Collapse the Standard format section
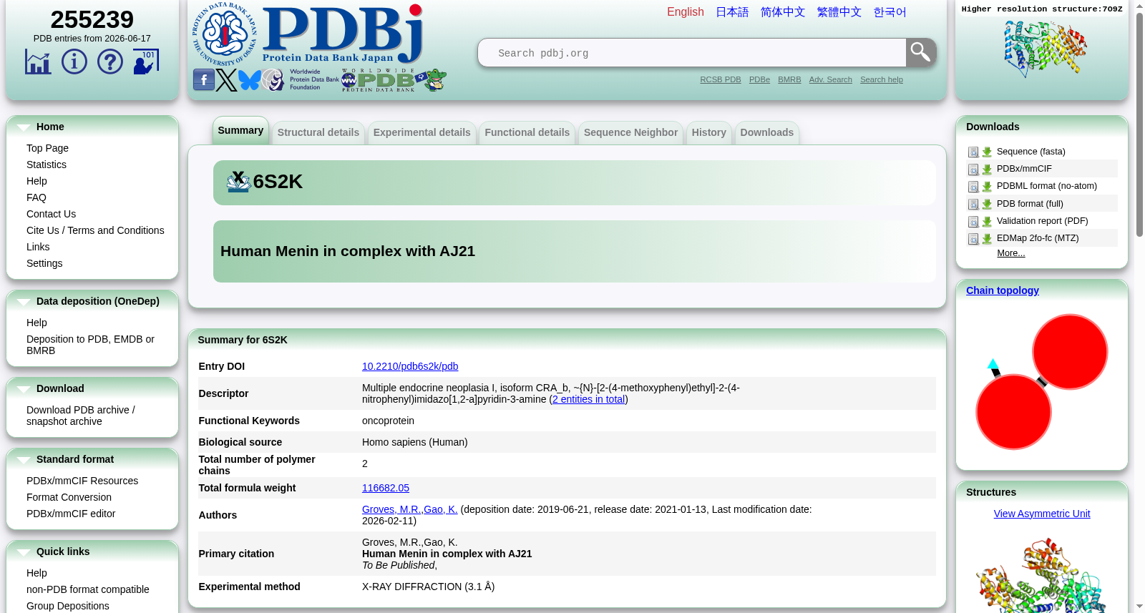The image size is (1145, 613). tap(24, 460)
